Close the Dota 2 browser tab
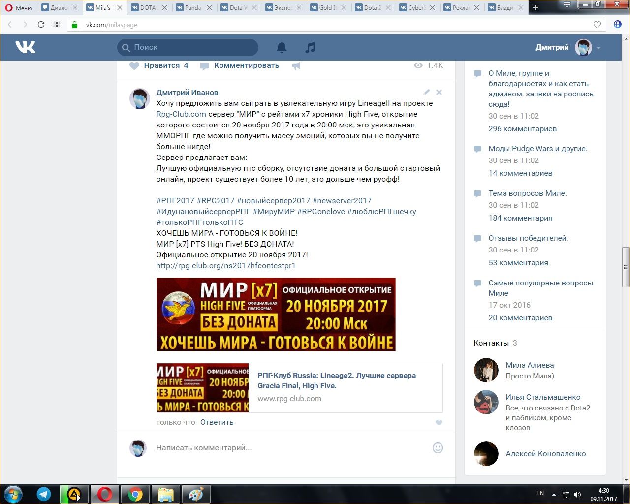630x504 pixels. [x=388, y=8]
